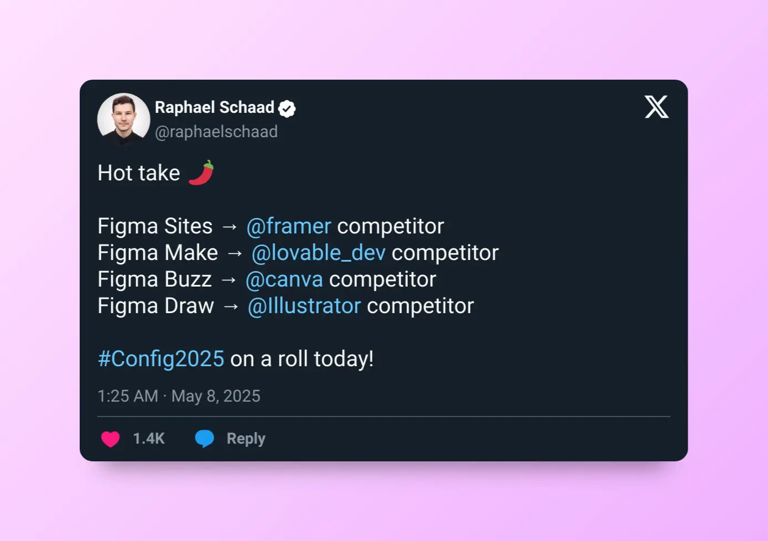The width and height of the screenshot is (768, 541).
Task: Open the @lovable_dev mention link
Action: (x=318, y=253)
